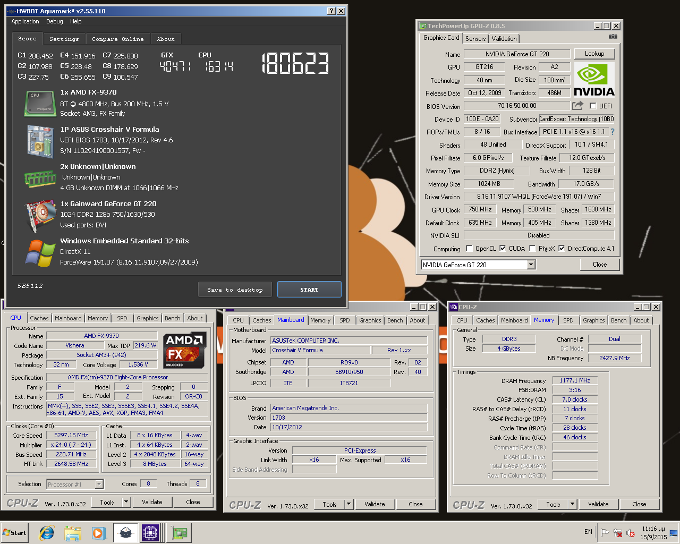The height and width of the screenshot is (544, 680).
Task: Click the volume speaker tray icon
Action: (x=631, y=532)
